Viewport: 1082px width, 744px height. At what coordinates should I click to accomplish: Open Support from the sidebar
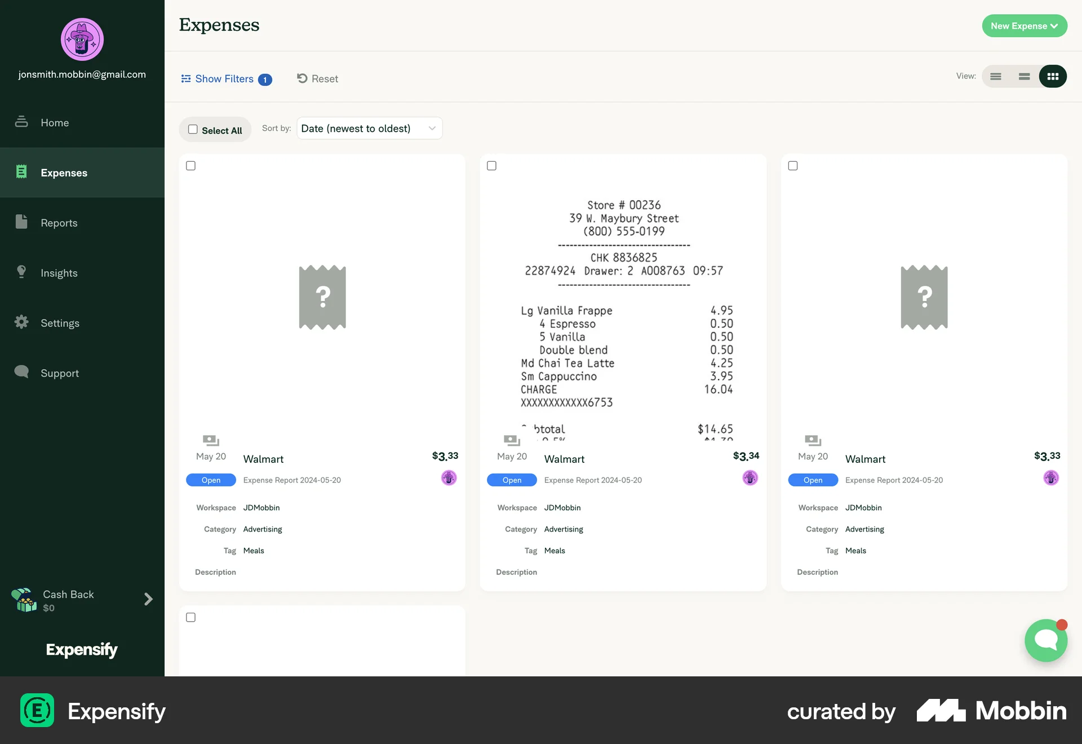click(x=59, y=373)
